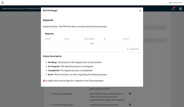Toggle the Crossref Manager Plugin checkbox
Image resolution: width=184 pixels, height=107 pixels.
(x=130, y=104)
